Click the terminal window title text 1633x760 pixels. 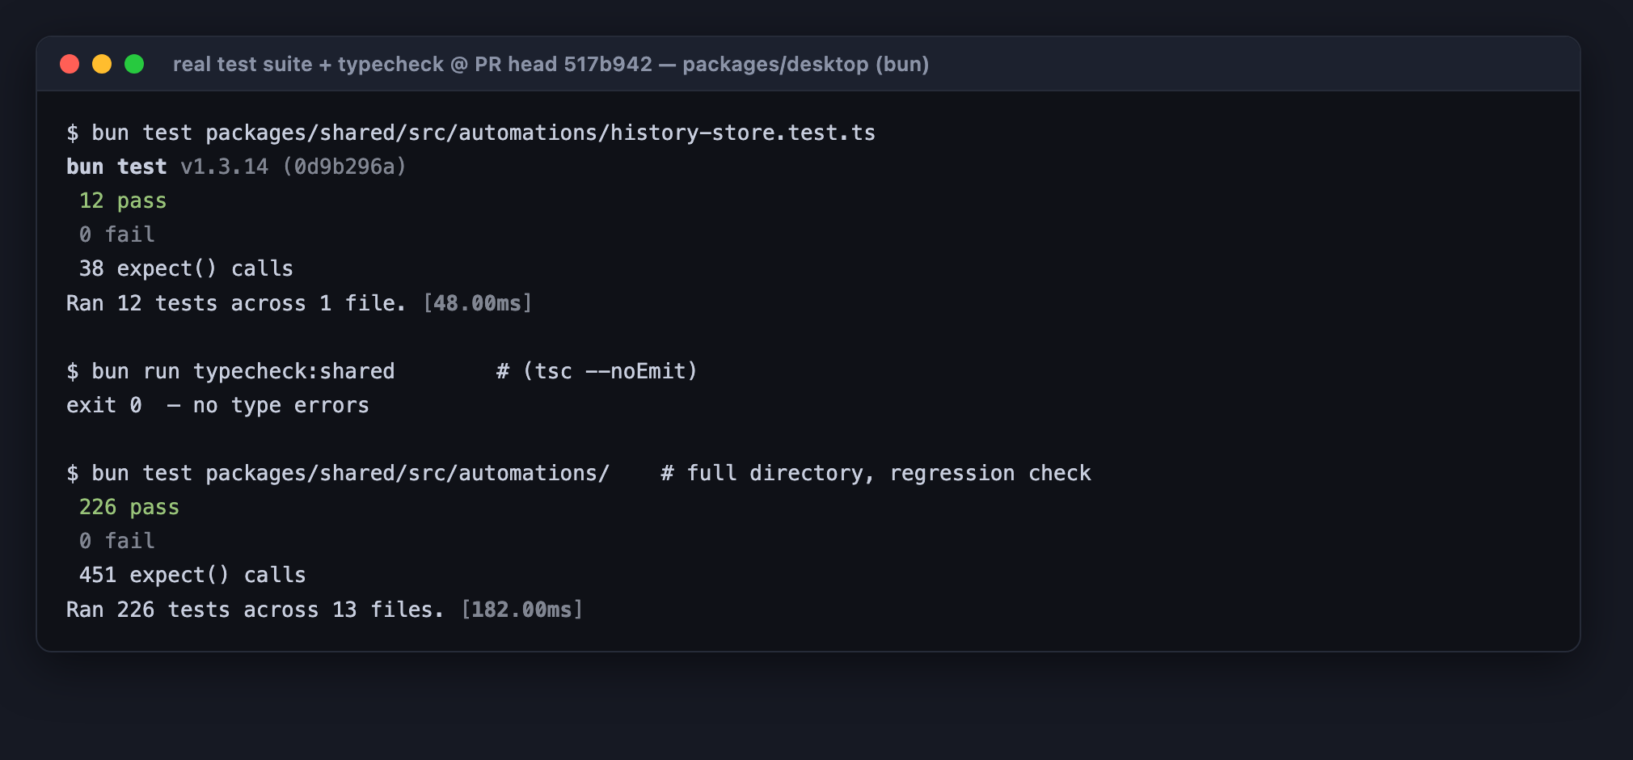point(551,64)
